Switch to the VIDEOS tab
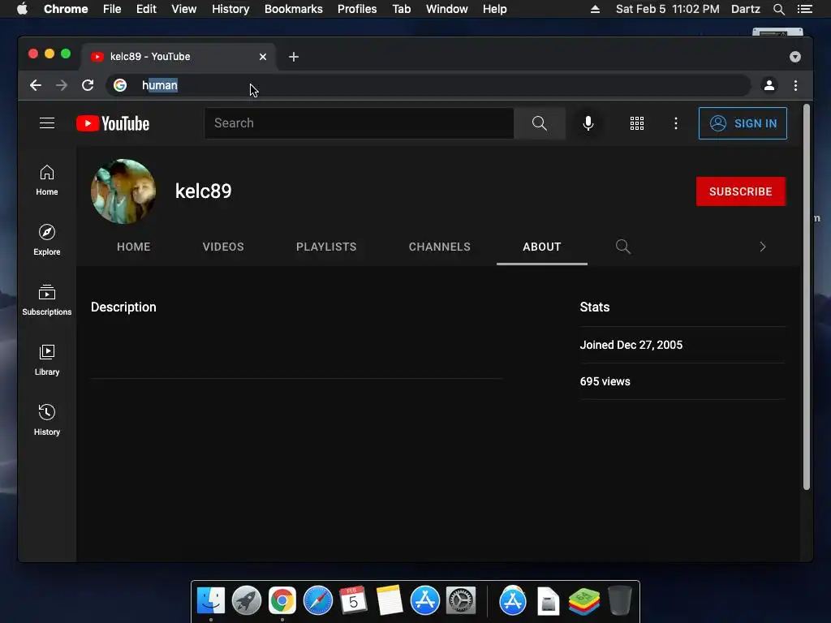 223,247
